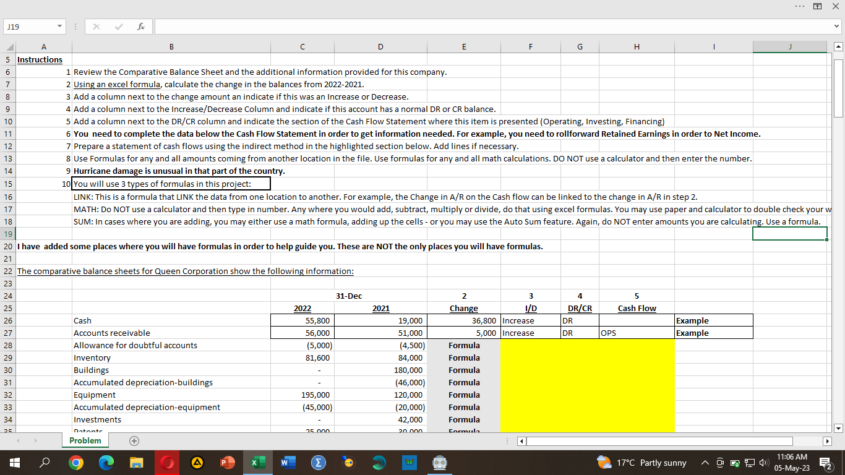The height and width of the screenshot is (475, 845).
Task: Select column D header
Action: [x=380, y=46]
